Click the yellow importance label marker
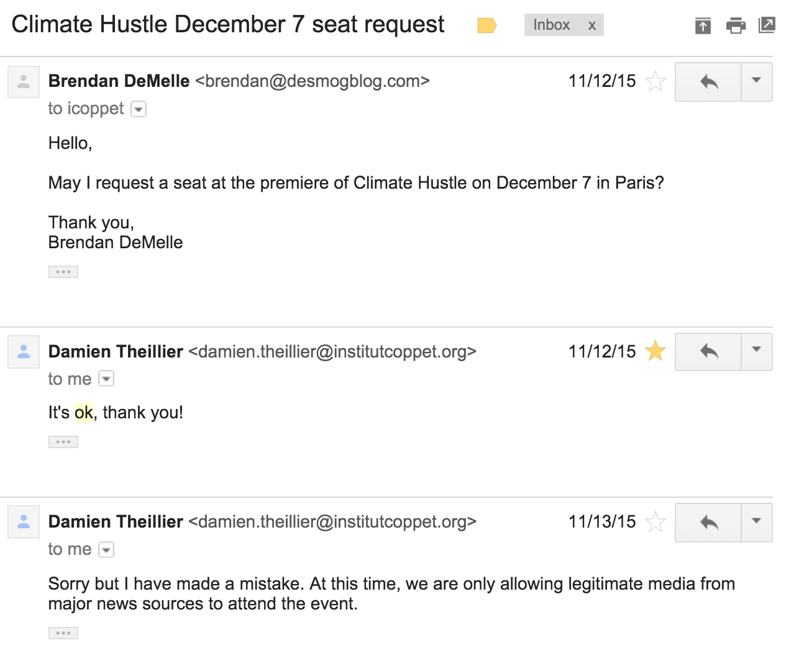 [x=486, y=25]
